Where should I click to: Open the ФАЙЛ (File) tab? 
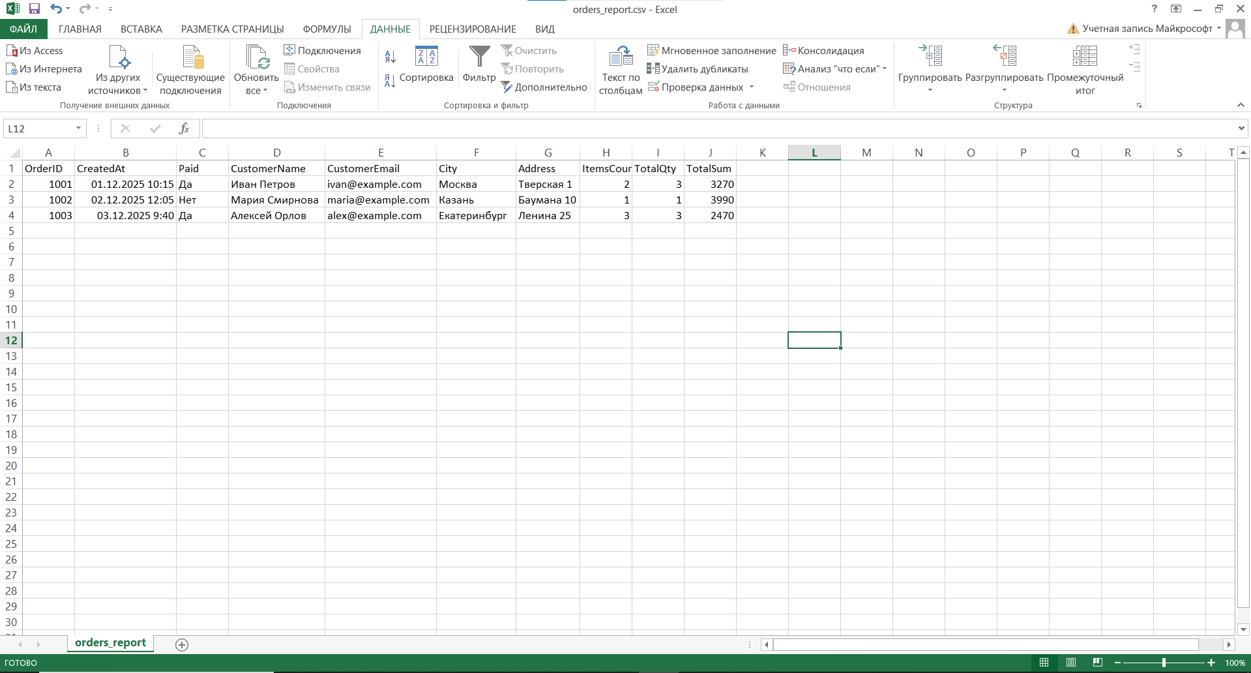23,29
